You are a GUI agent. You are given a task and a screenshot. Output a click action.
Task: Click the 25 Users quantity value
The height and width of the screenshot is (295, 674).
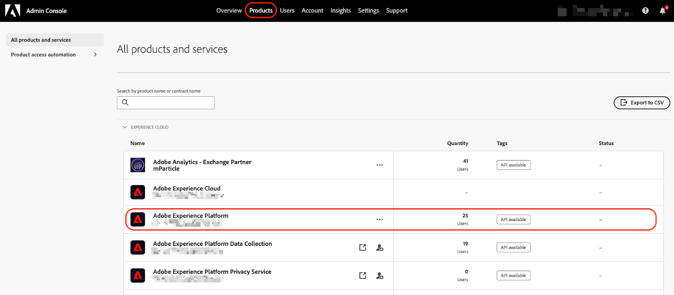463,219
